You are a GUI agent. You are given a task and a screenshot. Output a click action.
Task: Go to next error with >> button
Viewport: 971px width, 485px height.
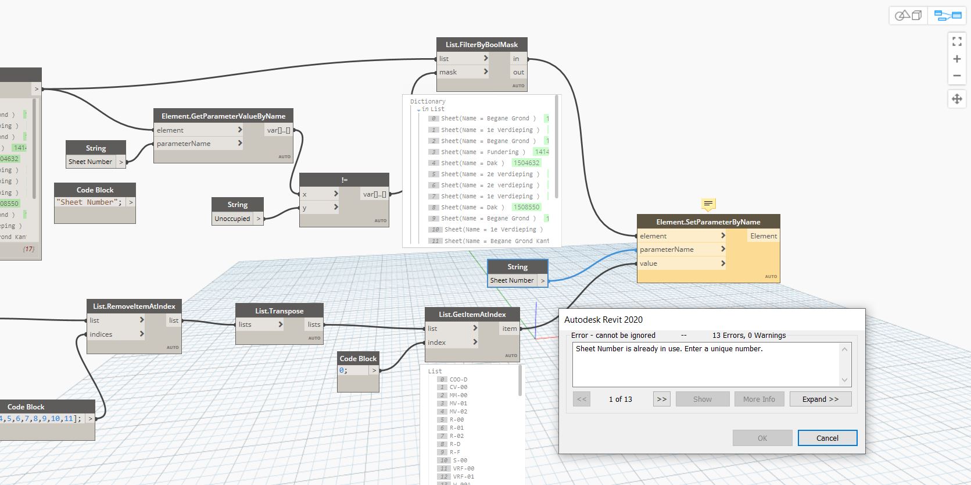coord(661,399)
